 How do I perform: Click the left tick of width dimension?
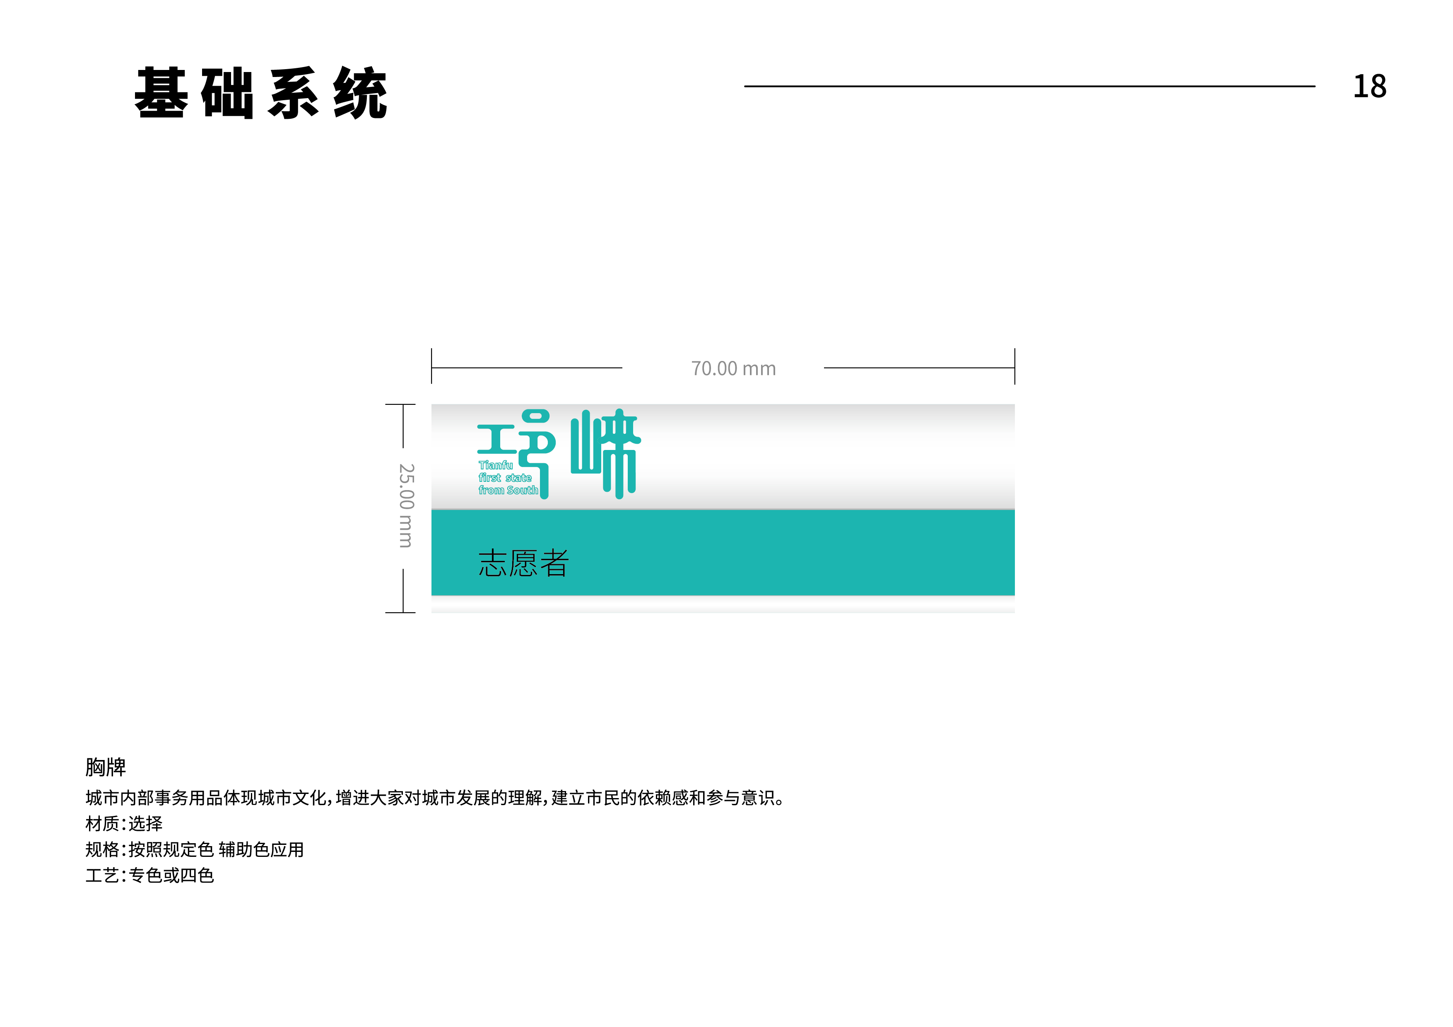coord(431,366)
